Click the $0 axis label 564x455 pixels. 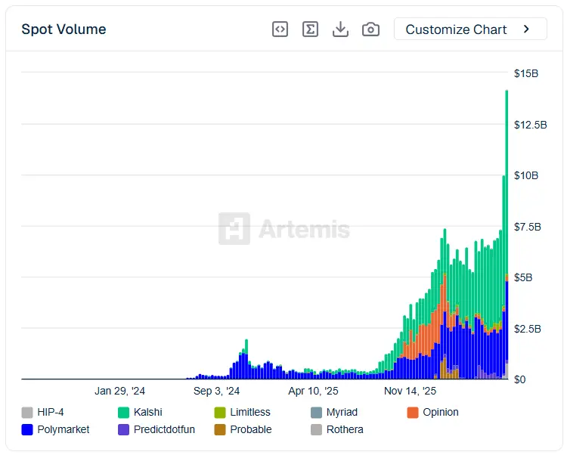(x=519, y=379)
